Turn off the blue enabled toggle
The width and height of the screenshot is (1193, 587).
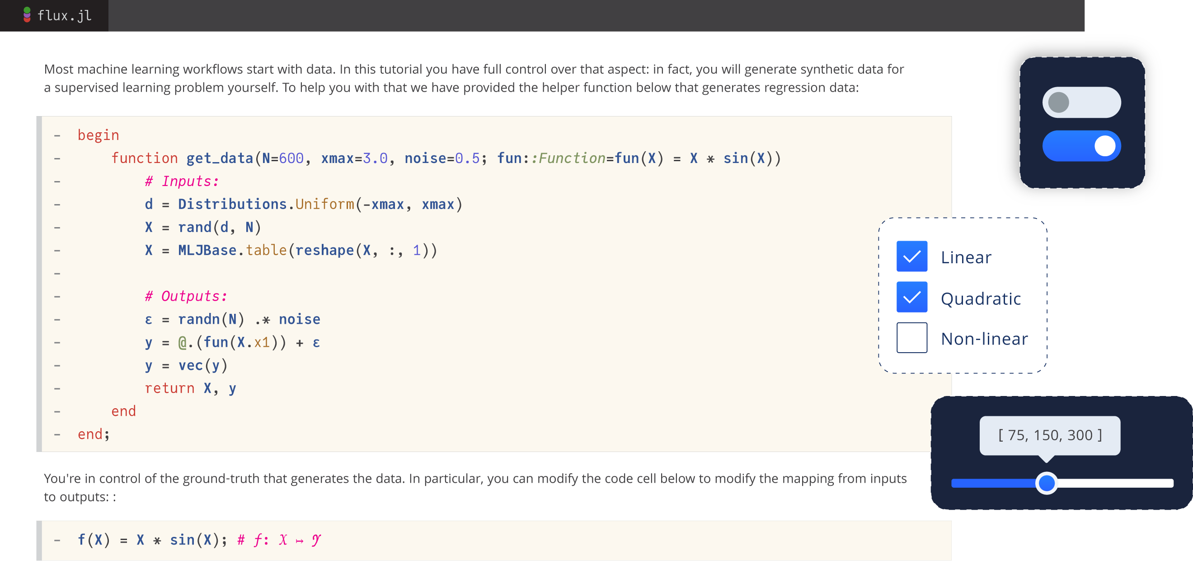click(x=1081, y=146)
